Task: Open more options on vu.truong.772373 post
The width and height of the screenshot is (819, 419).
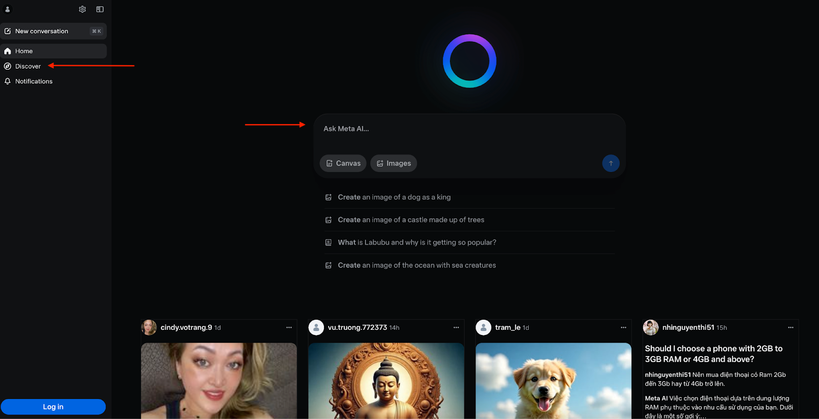Action: (x=457, y=327)
